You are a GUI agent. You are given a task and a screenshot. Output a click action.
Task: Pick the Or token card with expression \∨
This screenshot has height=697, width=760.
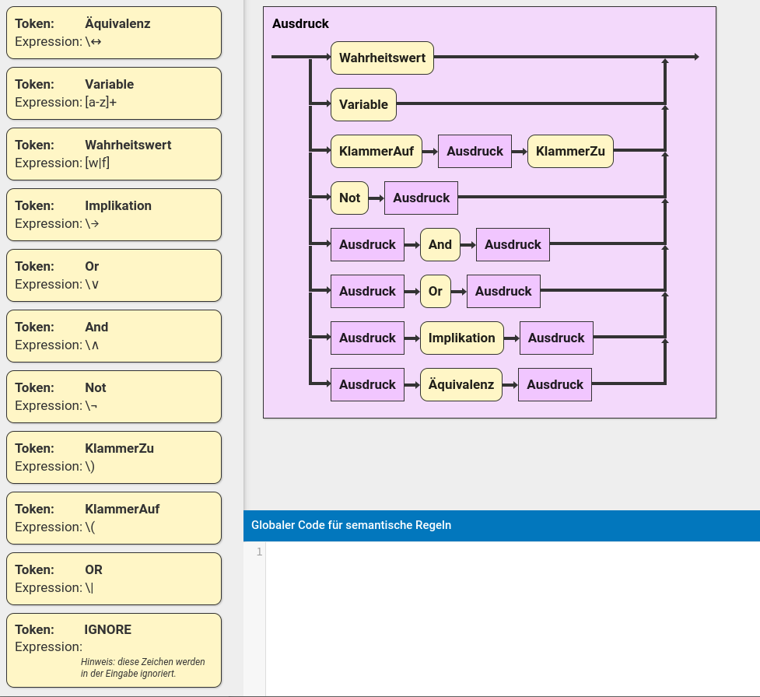(x=114, y=275)
